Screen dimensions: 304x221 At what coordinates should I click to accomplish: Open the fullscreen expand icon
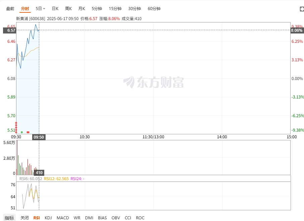[302, 9]
